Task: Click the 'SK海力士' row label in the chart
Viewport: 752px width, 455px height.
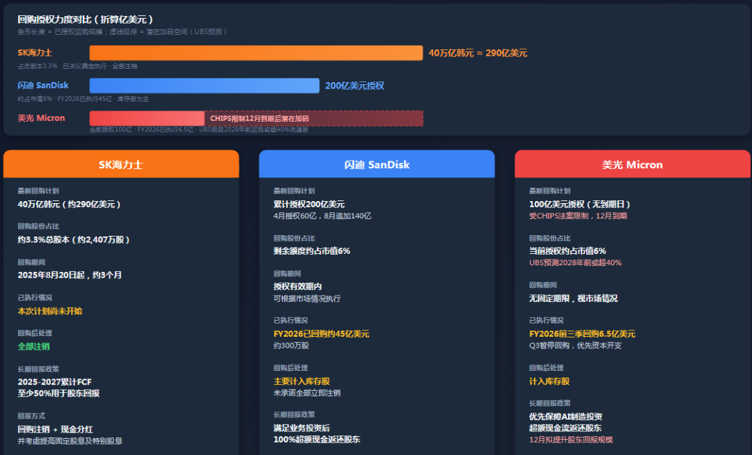Action: 35,53
